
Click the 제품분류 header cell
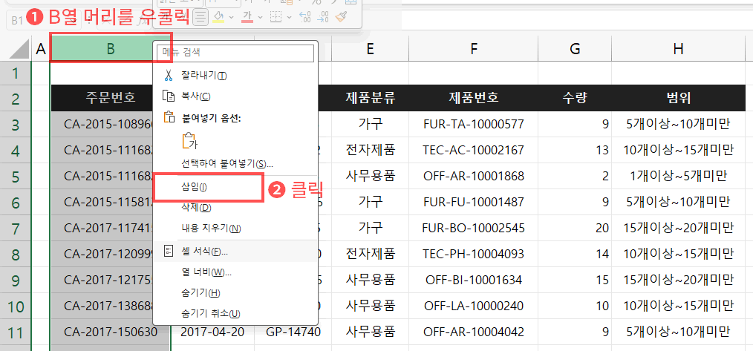370,99
